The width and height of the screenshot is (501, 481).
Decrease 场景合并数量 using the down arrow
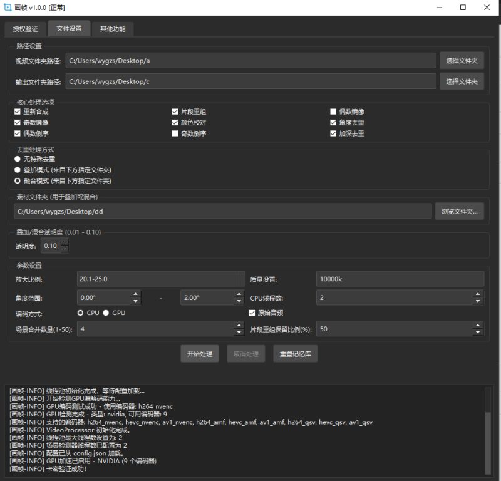238,332
